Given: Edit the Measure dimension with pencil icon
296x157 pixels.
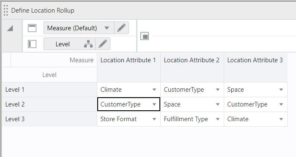Looking at the screenshot, I should click(x=121, y=28).
